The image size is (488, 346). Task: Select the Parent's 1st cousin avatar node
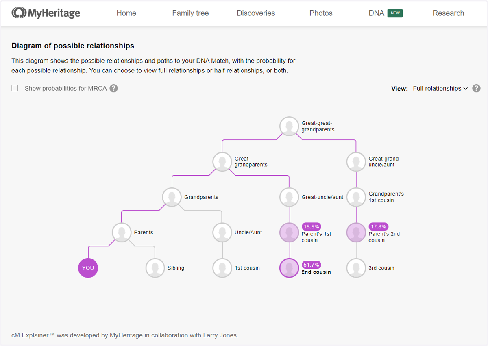[x=290, y=233]
